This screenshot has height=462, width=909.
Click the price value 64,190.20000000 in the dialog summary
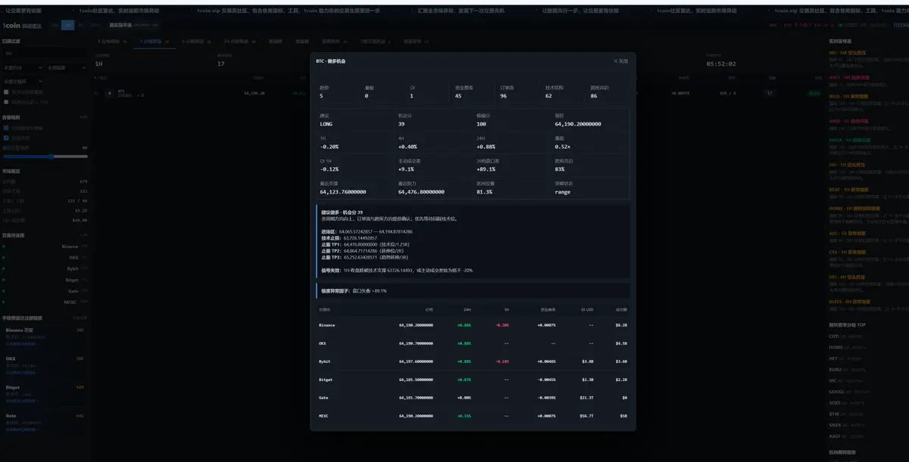point(577,124)
